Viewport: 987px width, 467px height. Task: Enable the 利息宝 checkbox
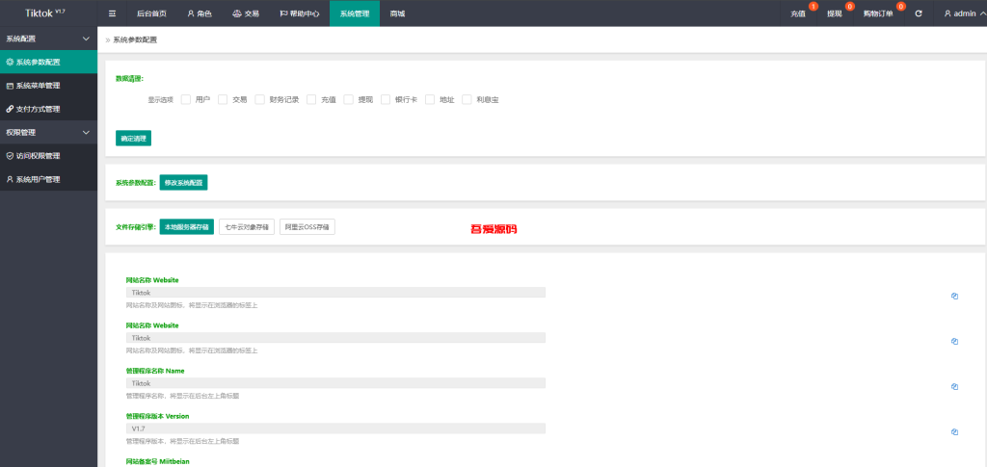pos(467,99)
